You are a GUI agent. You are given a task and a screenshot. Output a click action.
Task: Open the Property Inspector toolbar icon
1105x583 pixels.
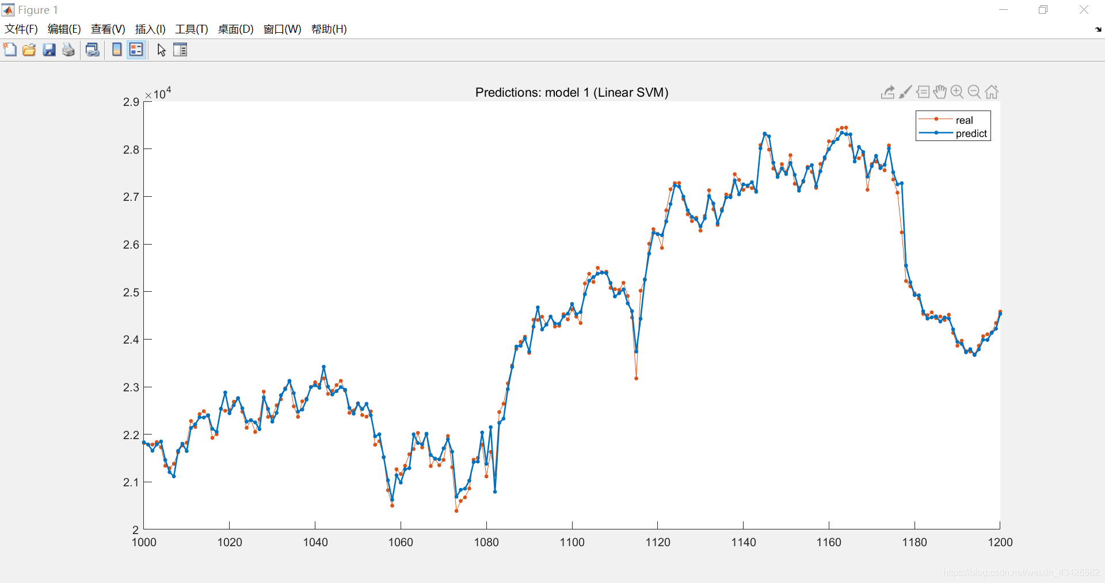click(x=180, y=50)
